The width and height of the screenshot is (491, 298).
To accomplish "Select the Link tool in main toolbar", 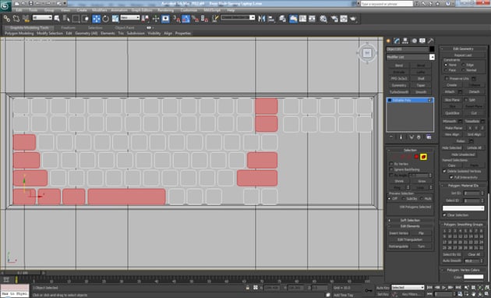I will (x=6, y=19).
